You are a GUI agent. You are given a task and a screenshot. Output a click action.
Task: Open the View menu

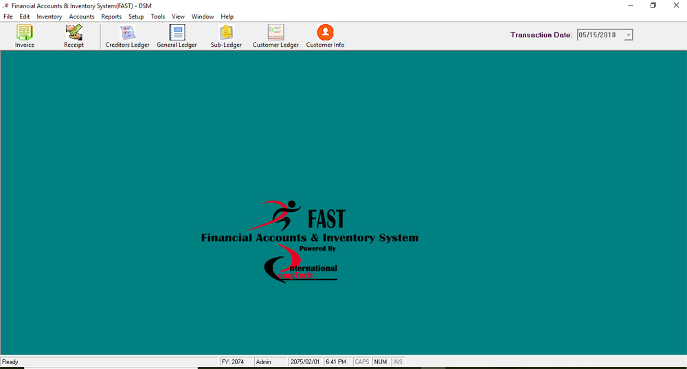click(178, 16)
